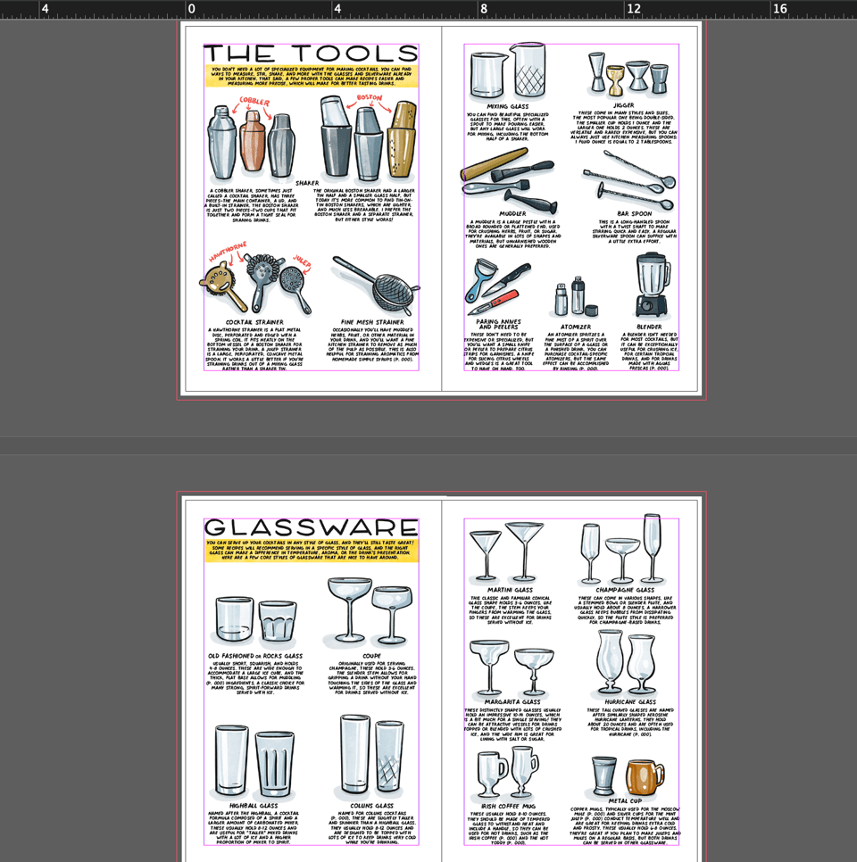Select the Jigger illustration
Screen dimensions: 857x862
[625, 71]
